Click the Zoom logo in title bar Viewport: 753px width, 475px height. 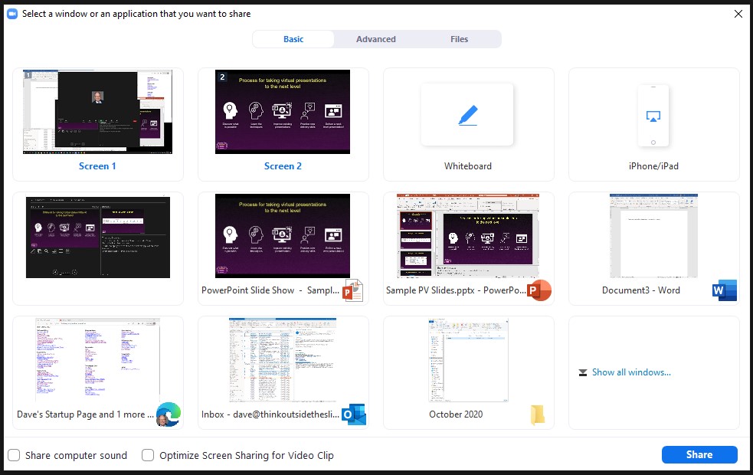[12, 14]
